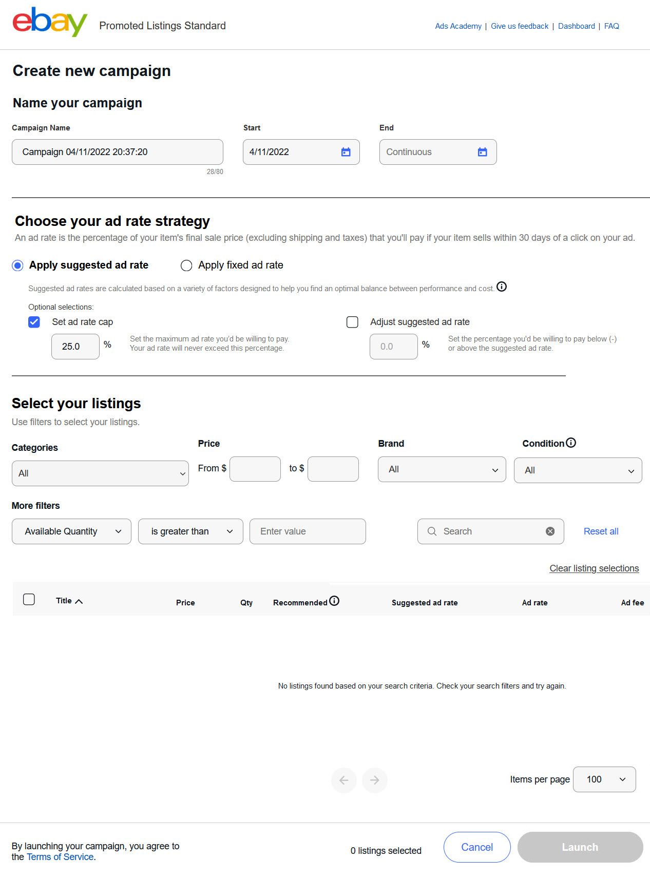This screenshot has width=650, height=878.
Task: Open the Items per page dropdown
Action: (x=604, y=779)
